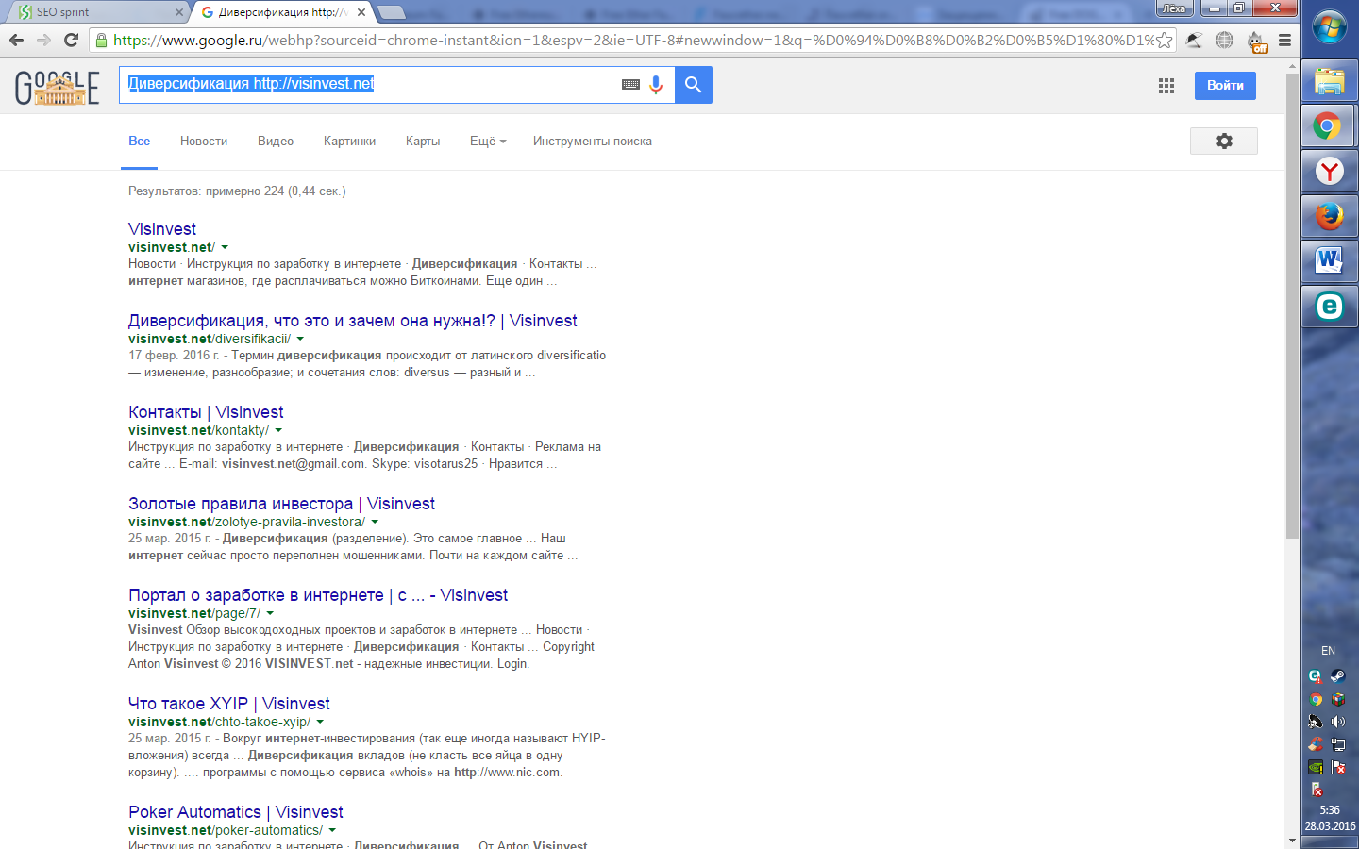Viewport: 1359px width, 849px height.
Task: Go forward in browser history
Action: click(x=43, y=40)
